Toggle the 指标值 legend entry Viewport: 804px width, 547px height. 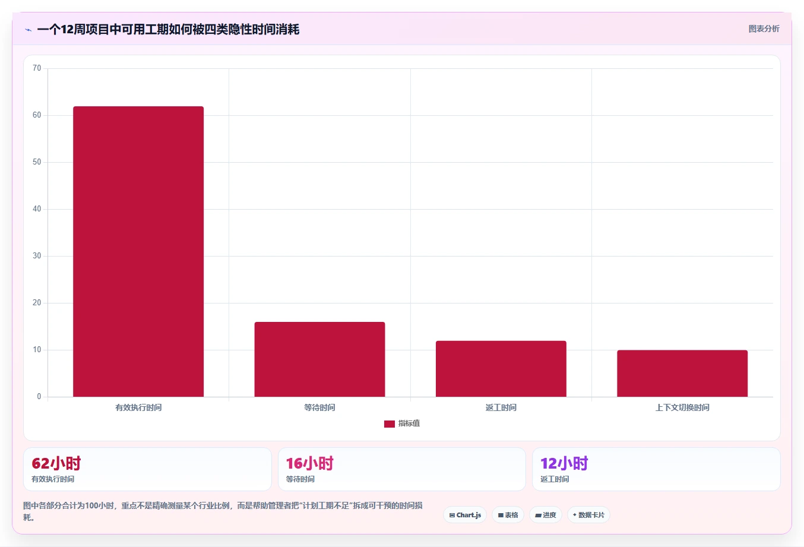pyautogui.click(x=402, y=423)
